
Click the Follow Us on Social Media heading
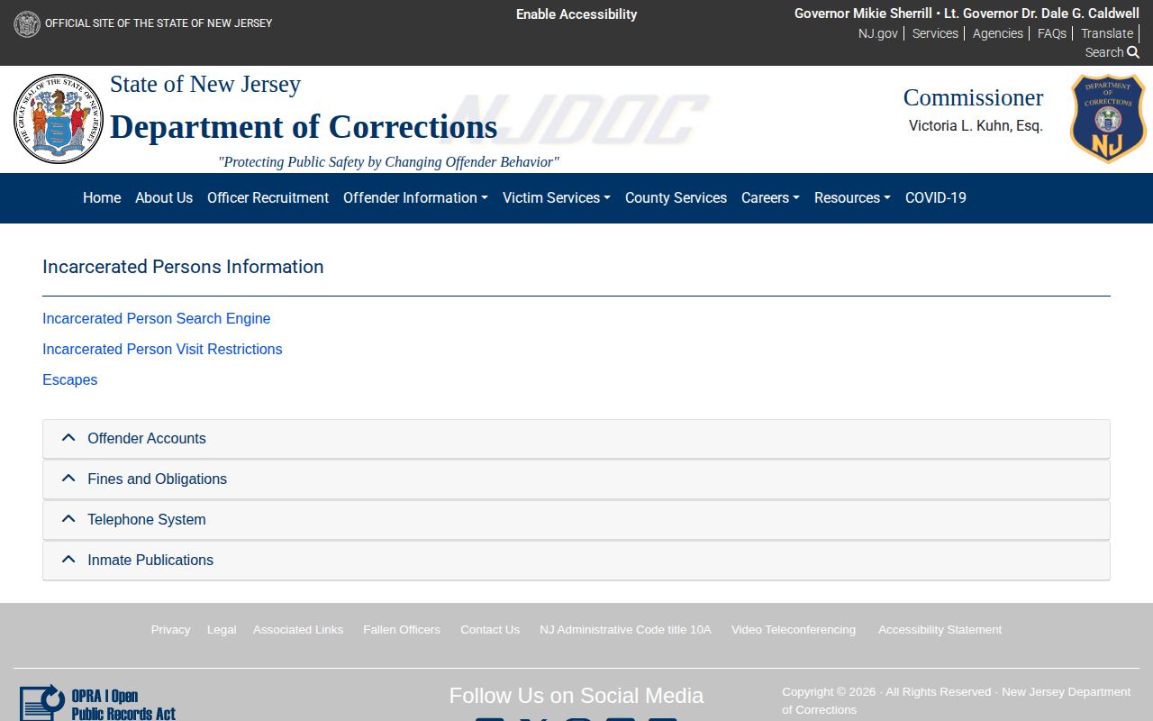click(x=576, y=696)
